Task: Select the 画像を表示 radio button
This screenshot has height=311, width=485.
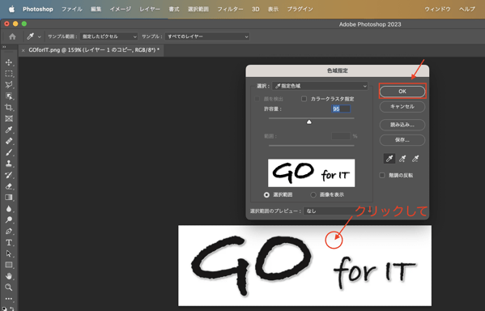Action: (313, 194)
